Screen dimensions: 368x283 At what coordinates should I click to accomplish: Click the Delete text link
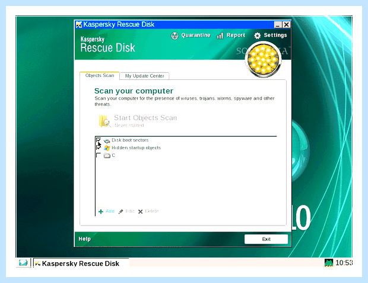click(152, 211)
